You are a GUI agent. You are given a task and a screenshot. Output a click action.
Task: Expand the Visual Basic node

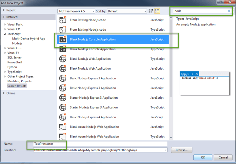tap(5, 24)
